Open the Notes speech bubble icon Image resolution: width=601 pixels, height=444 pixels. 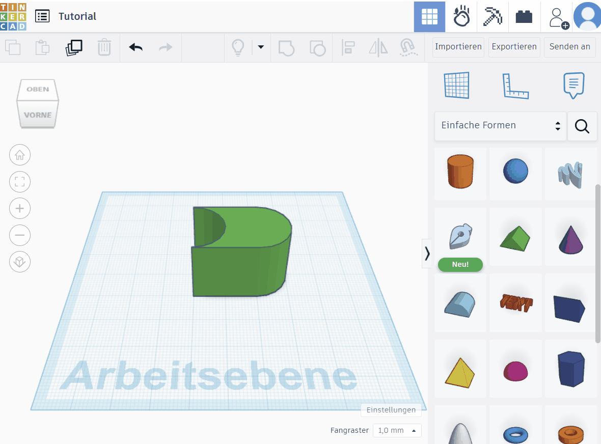tap(574, 85)
